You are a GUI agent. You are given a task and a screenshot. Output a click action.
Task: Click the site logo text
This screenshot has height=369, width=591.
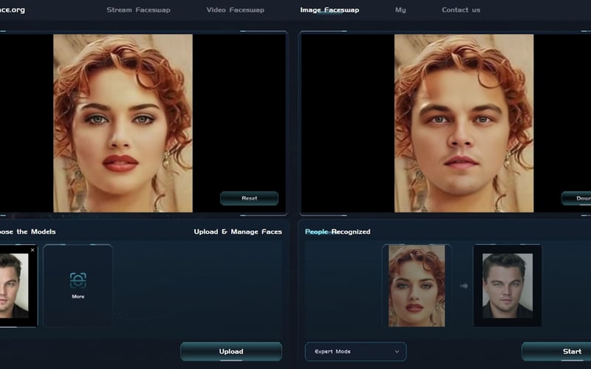coord(12,10)
